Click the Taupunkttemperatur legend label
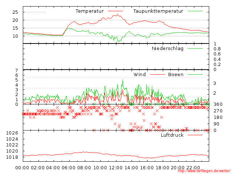This screenshot has height=174, width=232. coord(158,11)
